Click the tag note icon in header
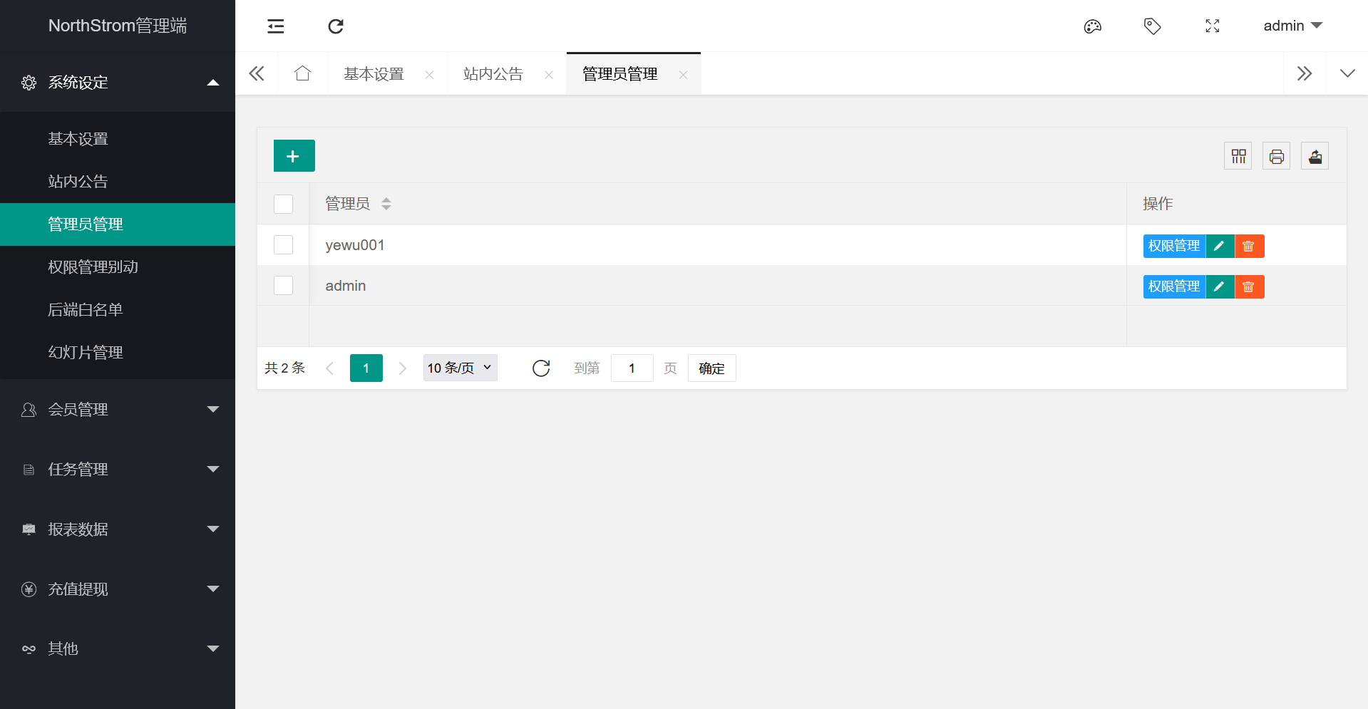The width and height of the screenshot is (1368, 709). [1152, 26]
